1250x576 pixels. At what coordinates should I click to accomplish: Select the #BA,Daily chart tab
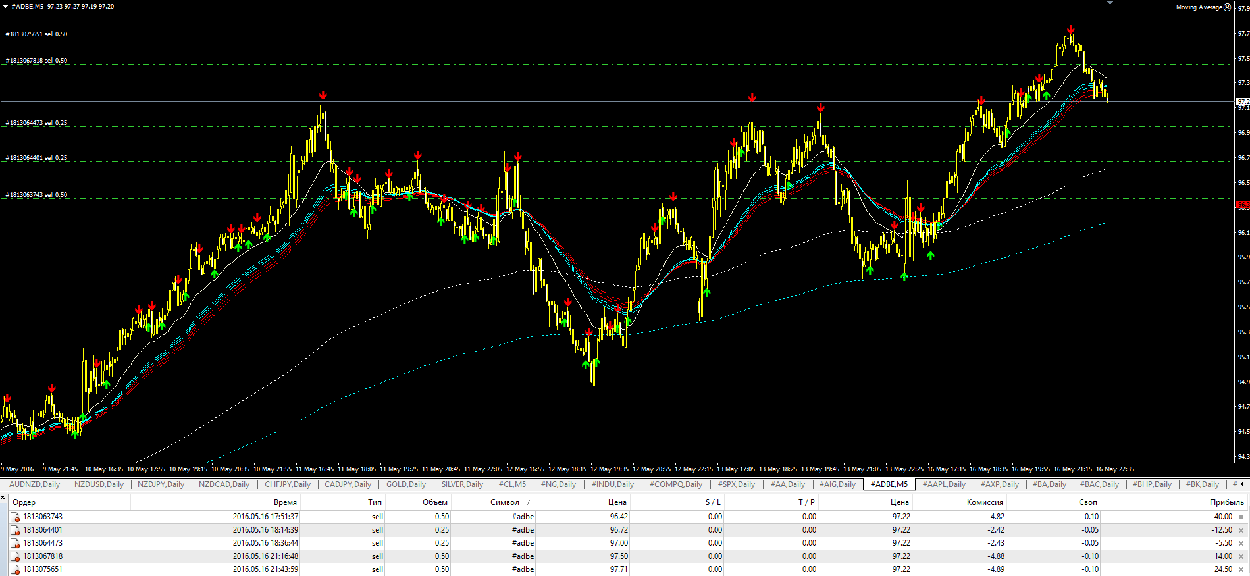(1049, 484)
